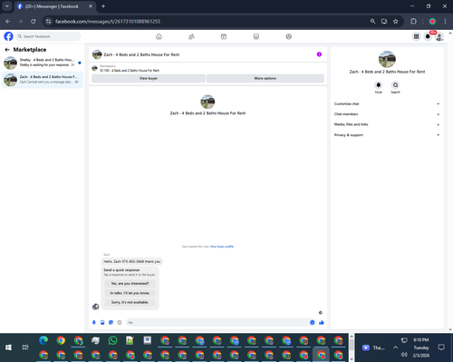This screenshot has height=362, width=453.
Task: Open site information icon in address bar
Action: tap(48, 21)
